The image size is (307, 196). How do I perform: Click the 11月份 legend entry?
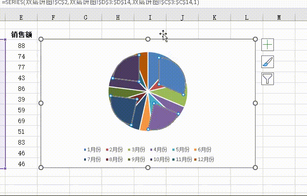tap(182, 159)
